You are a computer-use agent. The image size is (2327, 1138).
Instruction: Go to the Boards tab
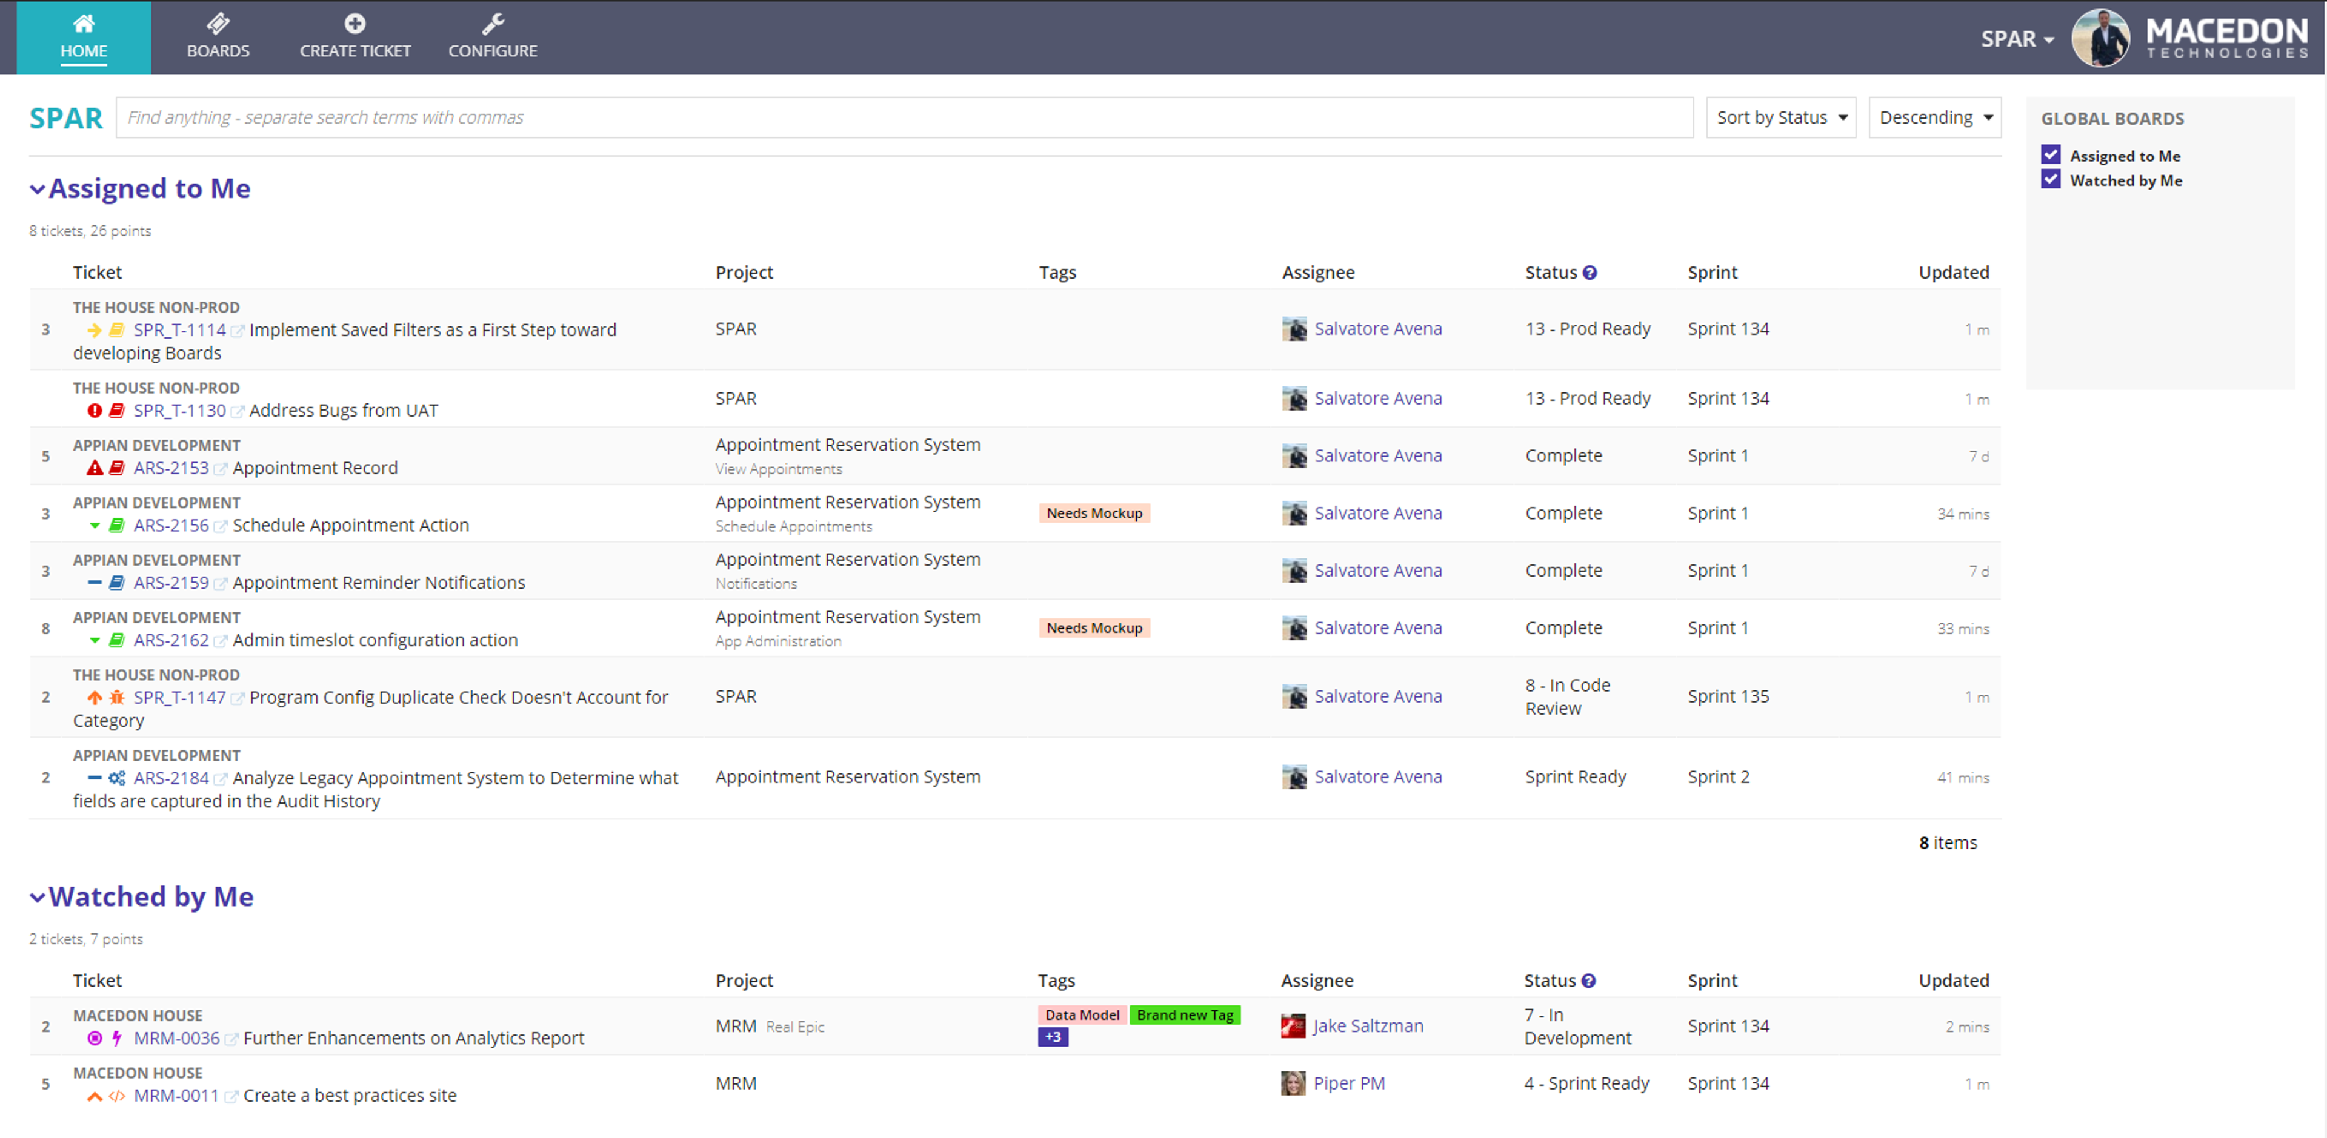218,37
